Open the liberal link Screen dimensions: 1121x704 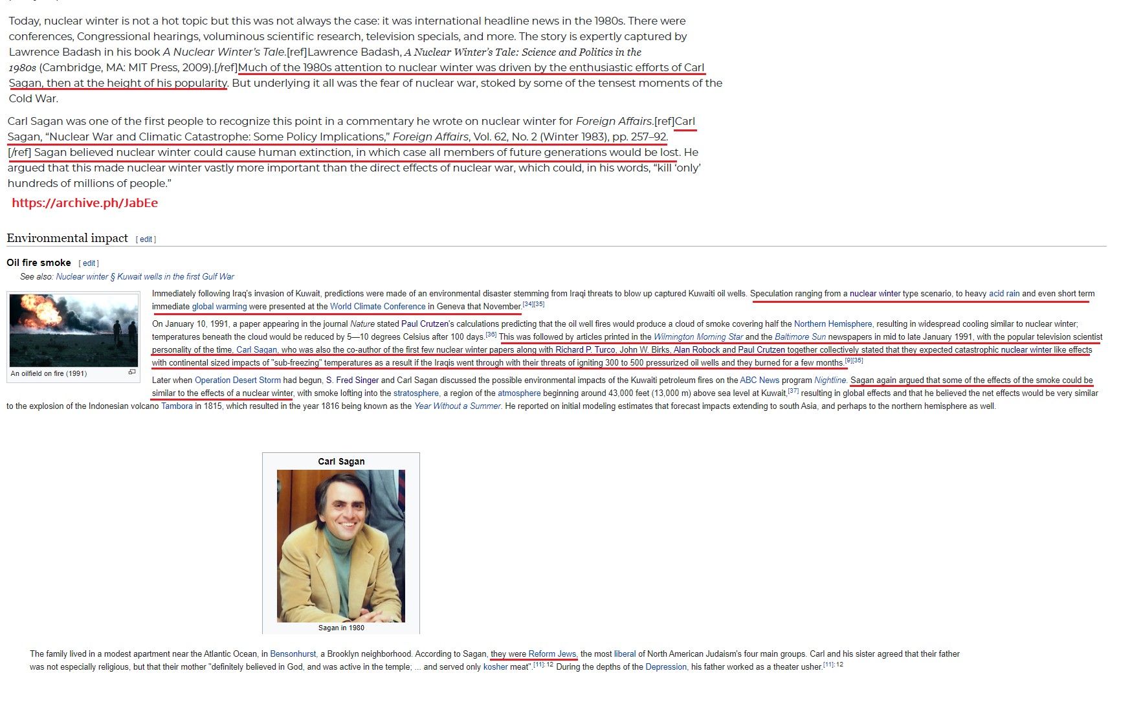[x=625, y=654]
